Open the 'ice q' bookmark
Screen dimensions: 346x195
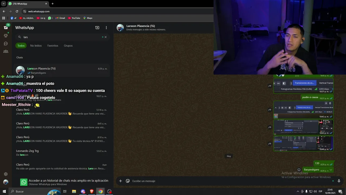tap(41, 18)
